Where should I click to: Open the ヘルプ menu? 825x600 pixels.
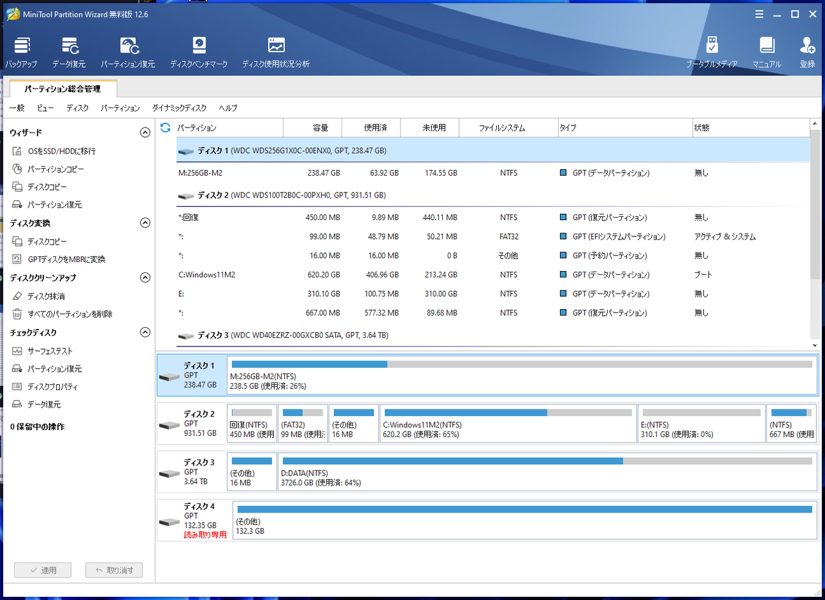[228, 108]
